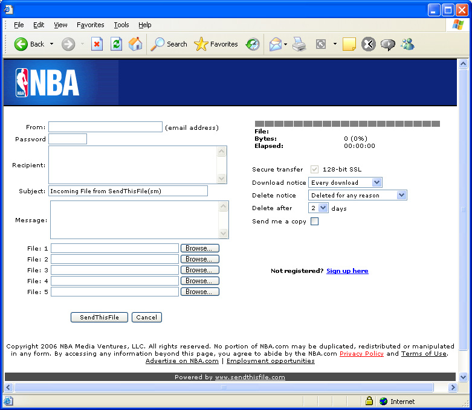
Task: Click the From email address field
Action: coord(105,127)
